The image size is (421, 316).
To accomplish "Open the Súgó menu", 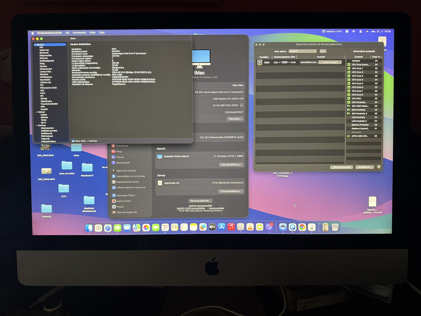I will [x=102, y=33].
